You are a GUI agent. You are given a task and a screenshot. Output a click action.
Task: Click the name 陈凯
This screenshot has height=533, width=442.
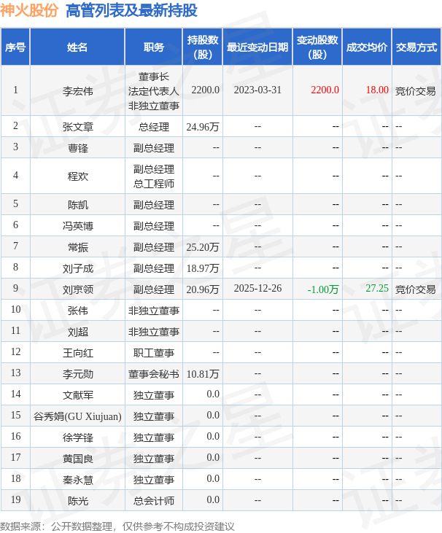click(x=77, y=205)
